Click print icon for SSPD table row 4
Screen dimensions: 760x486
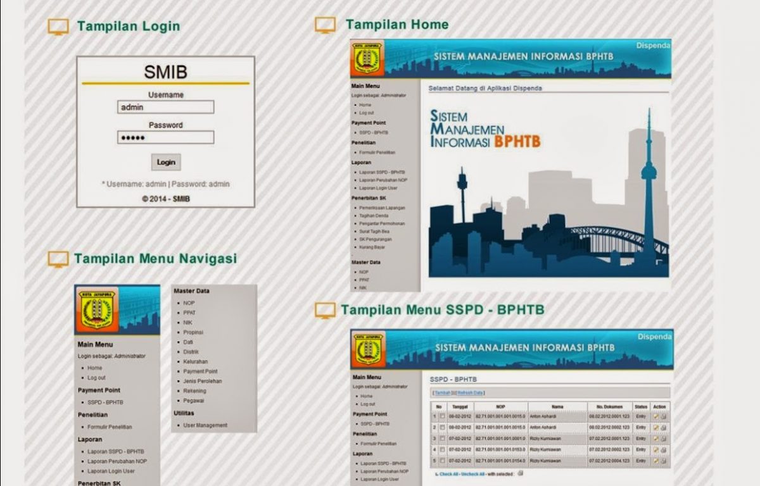(x=664, y=450)
